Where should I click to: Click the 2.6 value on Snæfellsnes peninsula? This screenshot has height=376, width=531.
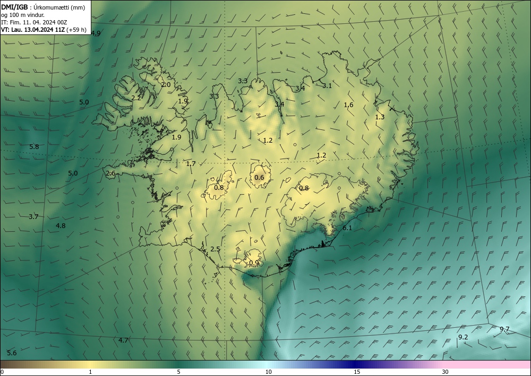(x=111, y=173)
